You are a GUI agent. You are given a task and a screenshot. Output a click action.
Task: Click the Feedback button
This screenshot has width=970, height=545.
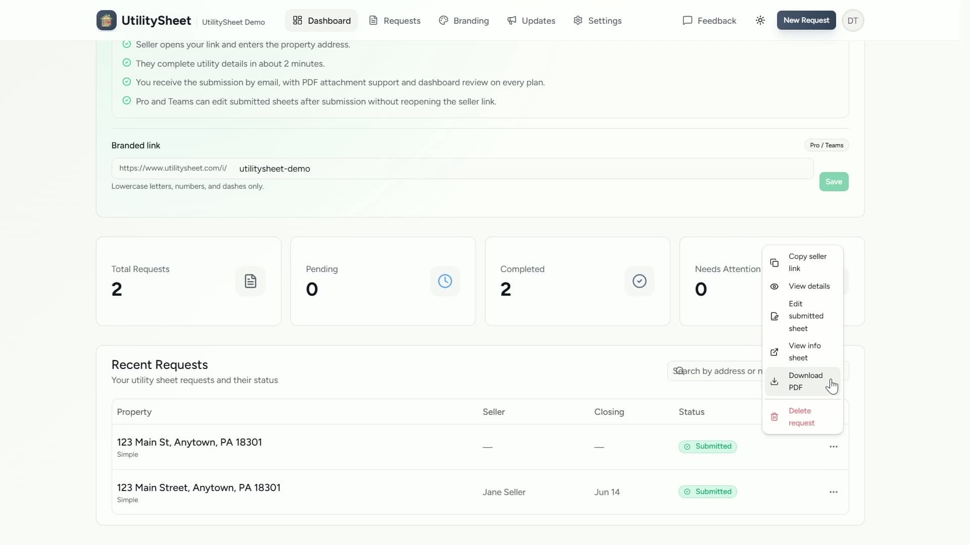709,20
